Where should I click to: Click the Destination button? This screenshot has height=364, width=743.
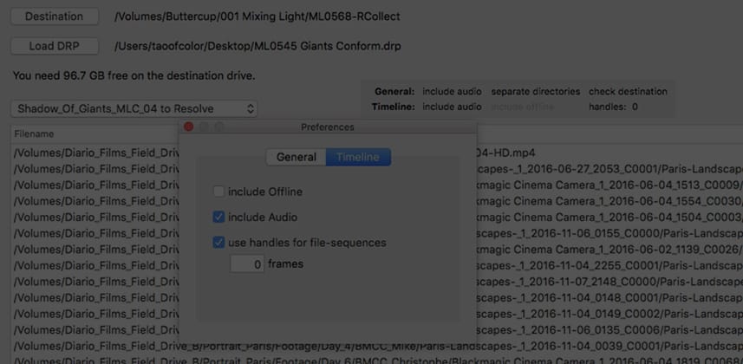55,16
